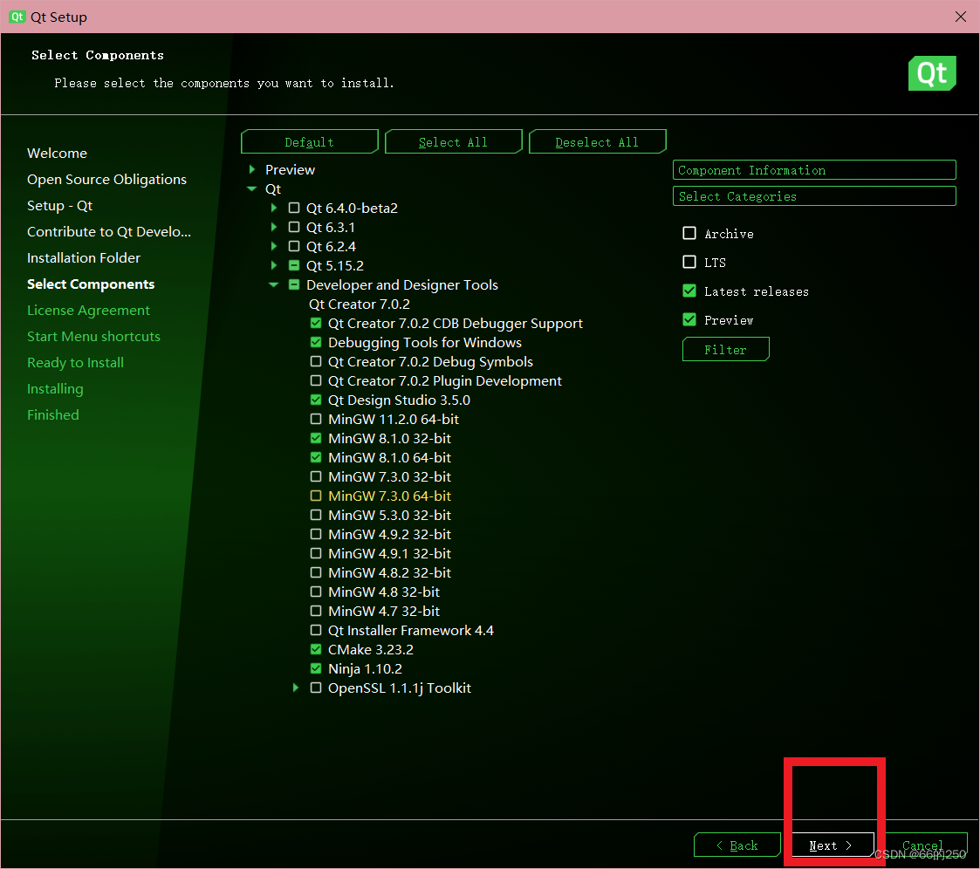This screenshot has height=869, width=980.
Task: Check the Qt 6.3.1 checkbox
Action: [x=294, y=227]
